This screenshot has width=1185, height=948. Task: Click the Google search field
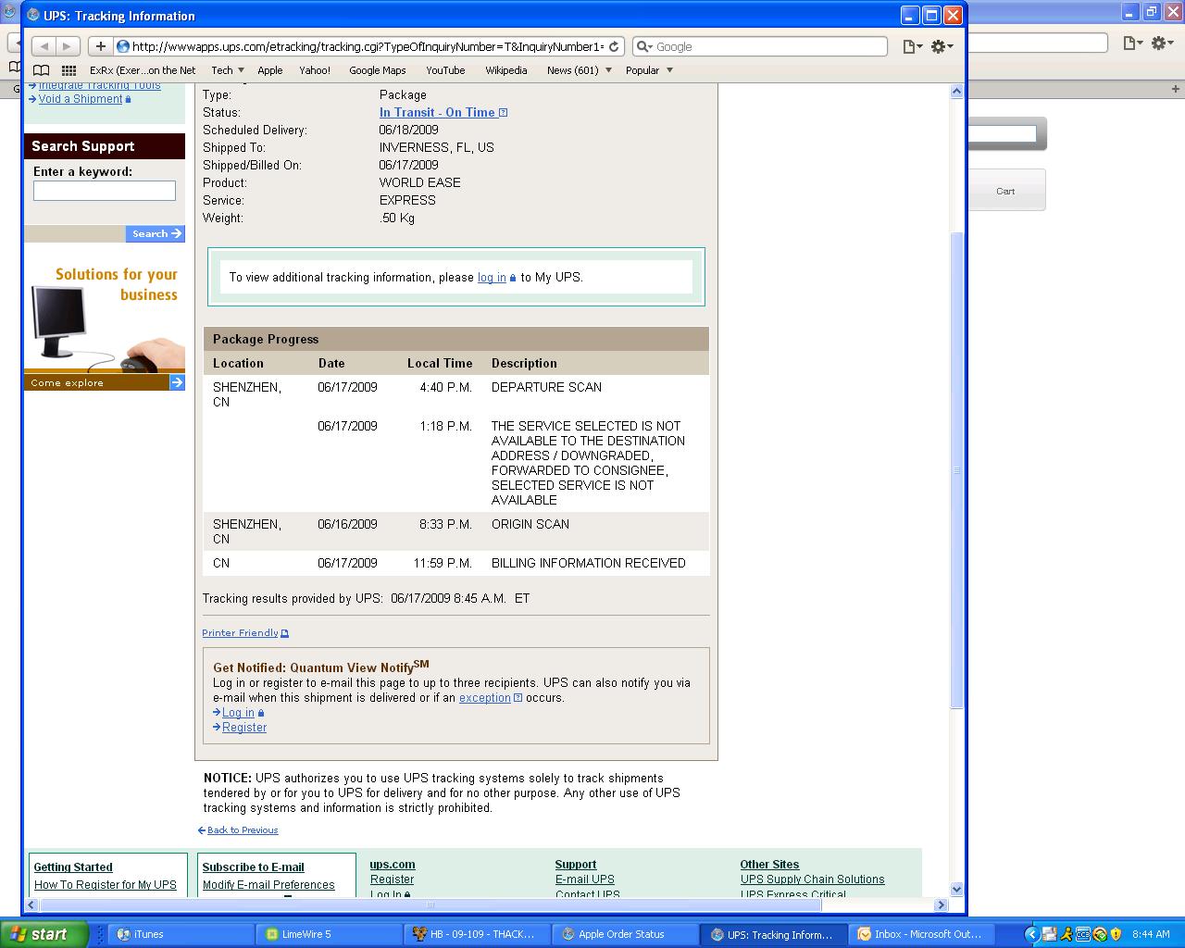(x=759, y=46)
